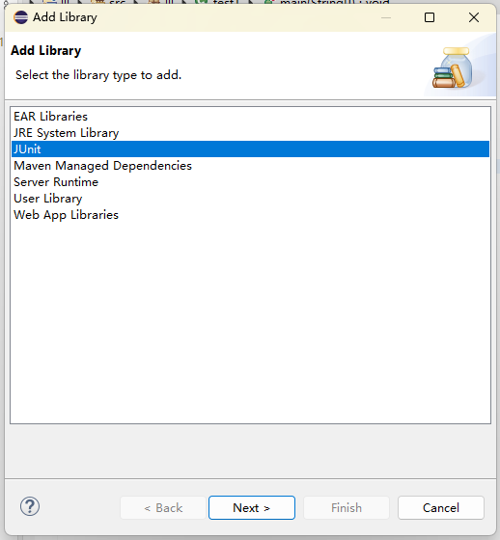Maximize the Add Library dialog
The width and height of the screenshot is (500, 540).
tap(430, 17)
